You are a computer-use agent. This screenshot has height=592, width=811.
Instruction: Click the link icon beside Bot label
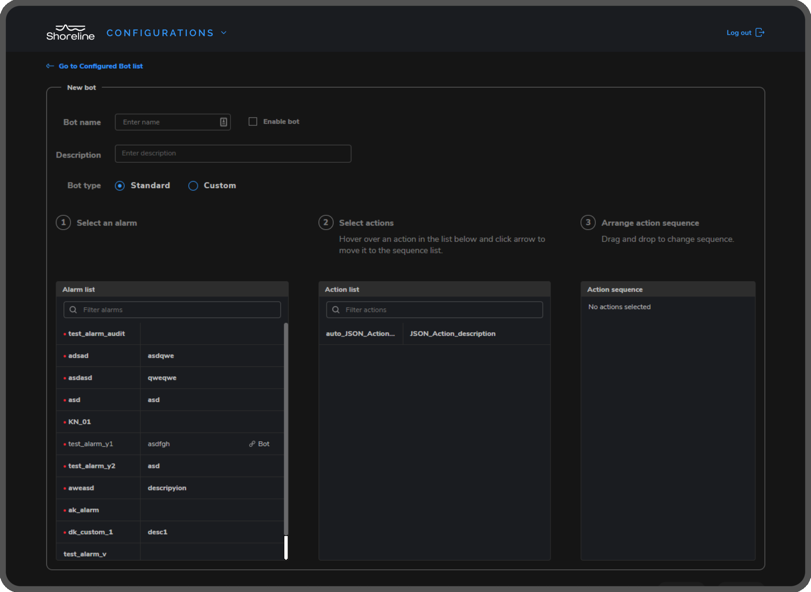[x=252, y=444]
